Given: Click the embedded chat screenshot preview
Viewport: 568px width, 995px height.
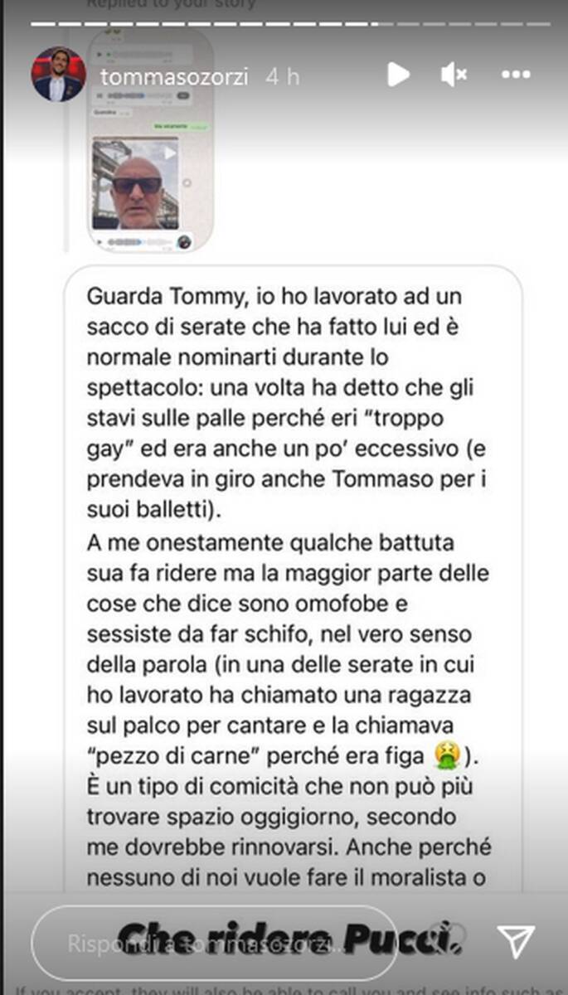Looking at the screenshot, I should pyautogui.click(x=150, y=141).
